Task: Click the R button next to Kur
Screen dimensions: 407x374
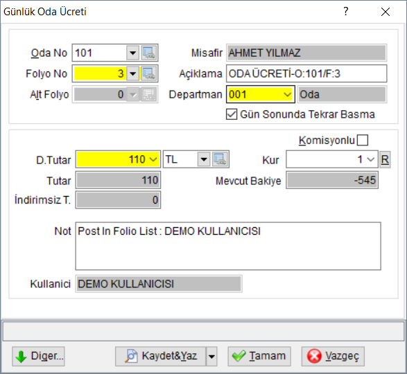Action: [385, 159]
